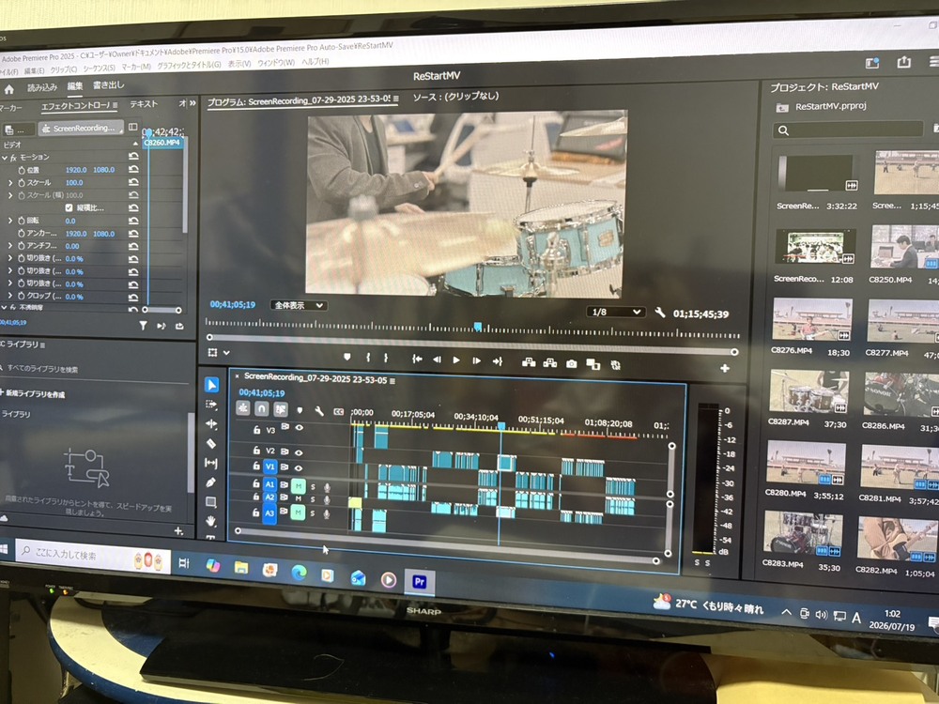Click the 位置 value 1920.0

click(x=76, y=170)
